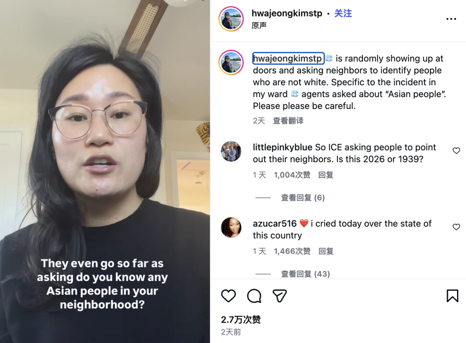Reply to azucar516's comment via 回复
The height and width of the screenshot is (343, 466).
326,251
